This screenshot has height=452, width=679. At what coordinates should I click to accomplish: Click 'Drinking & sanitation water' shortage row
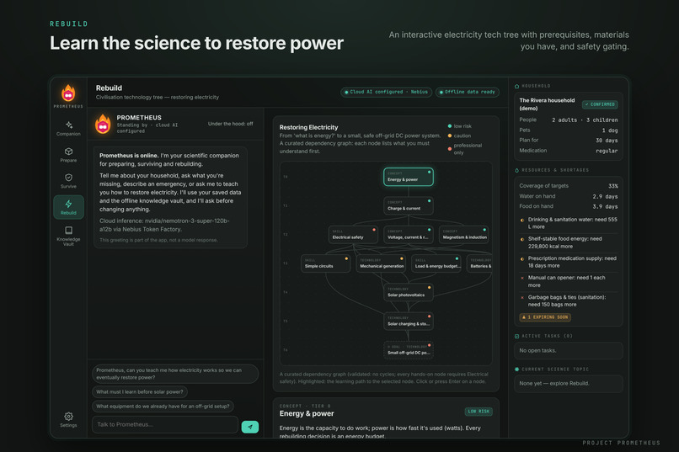click(x=569, y=223)
